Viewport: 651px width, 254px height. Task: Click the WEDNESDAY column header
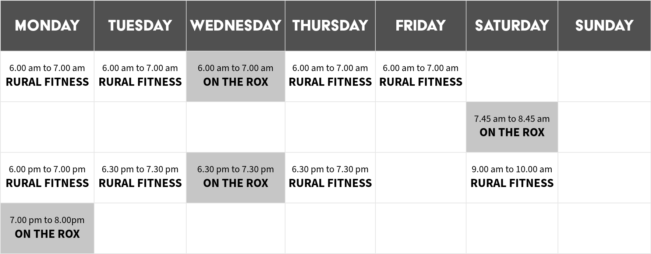[x=236, y=25]
